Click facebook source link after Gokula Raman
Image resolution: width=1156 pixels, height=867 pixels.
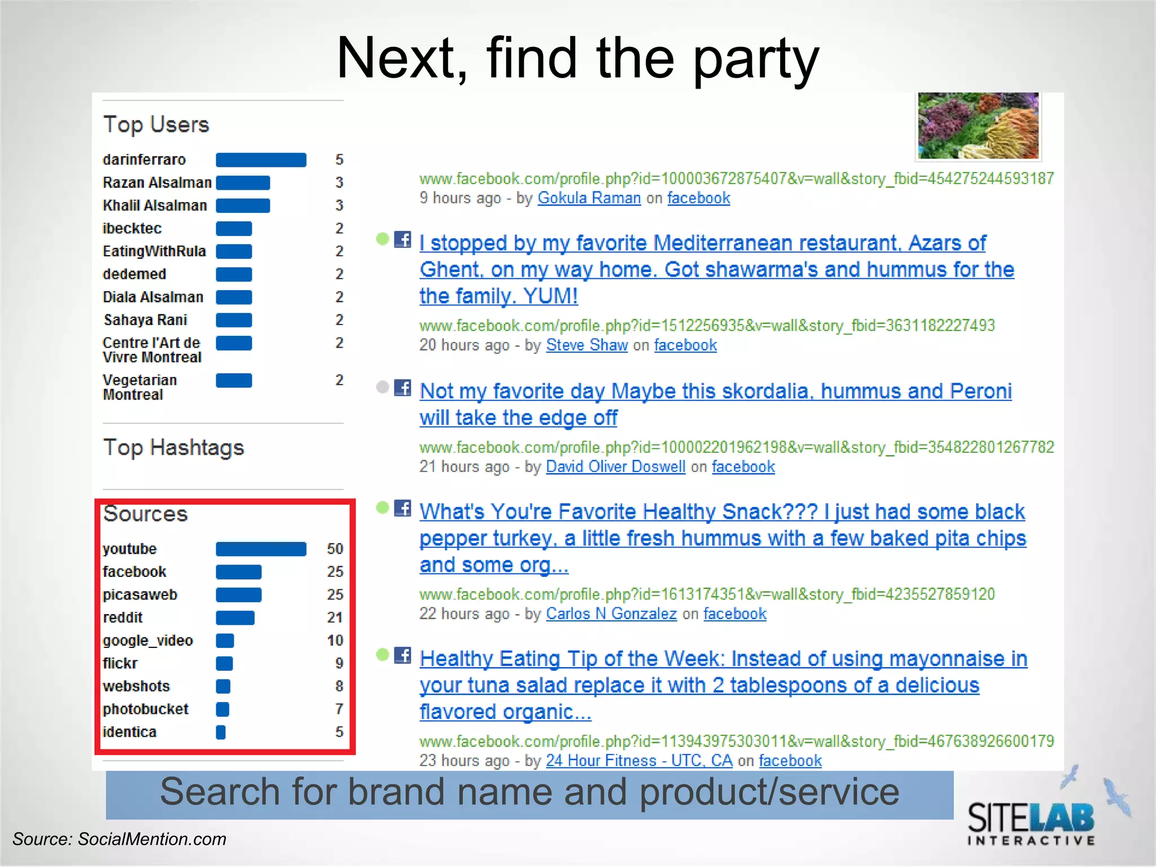pos(699,198)
